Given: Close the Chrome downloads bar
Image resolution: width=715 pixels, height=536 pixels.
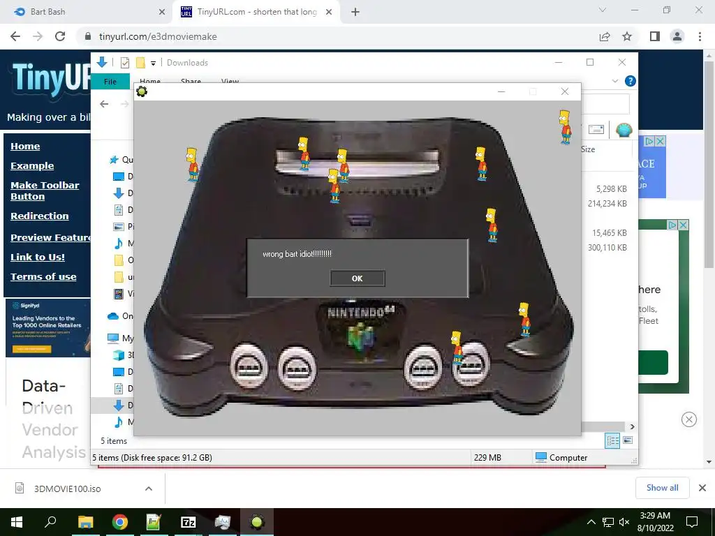Looking at the screenshot, I should 702,488.
